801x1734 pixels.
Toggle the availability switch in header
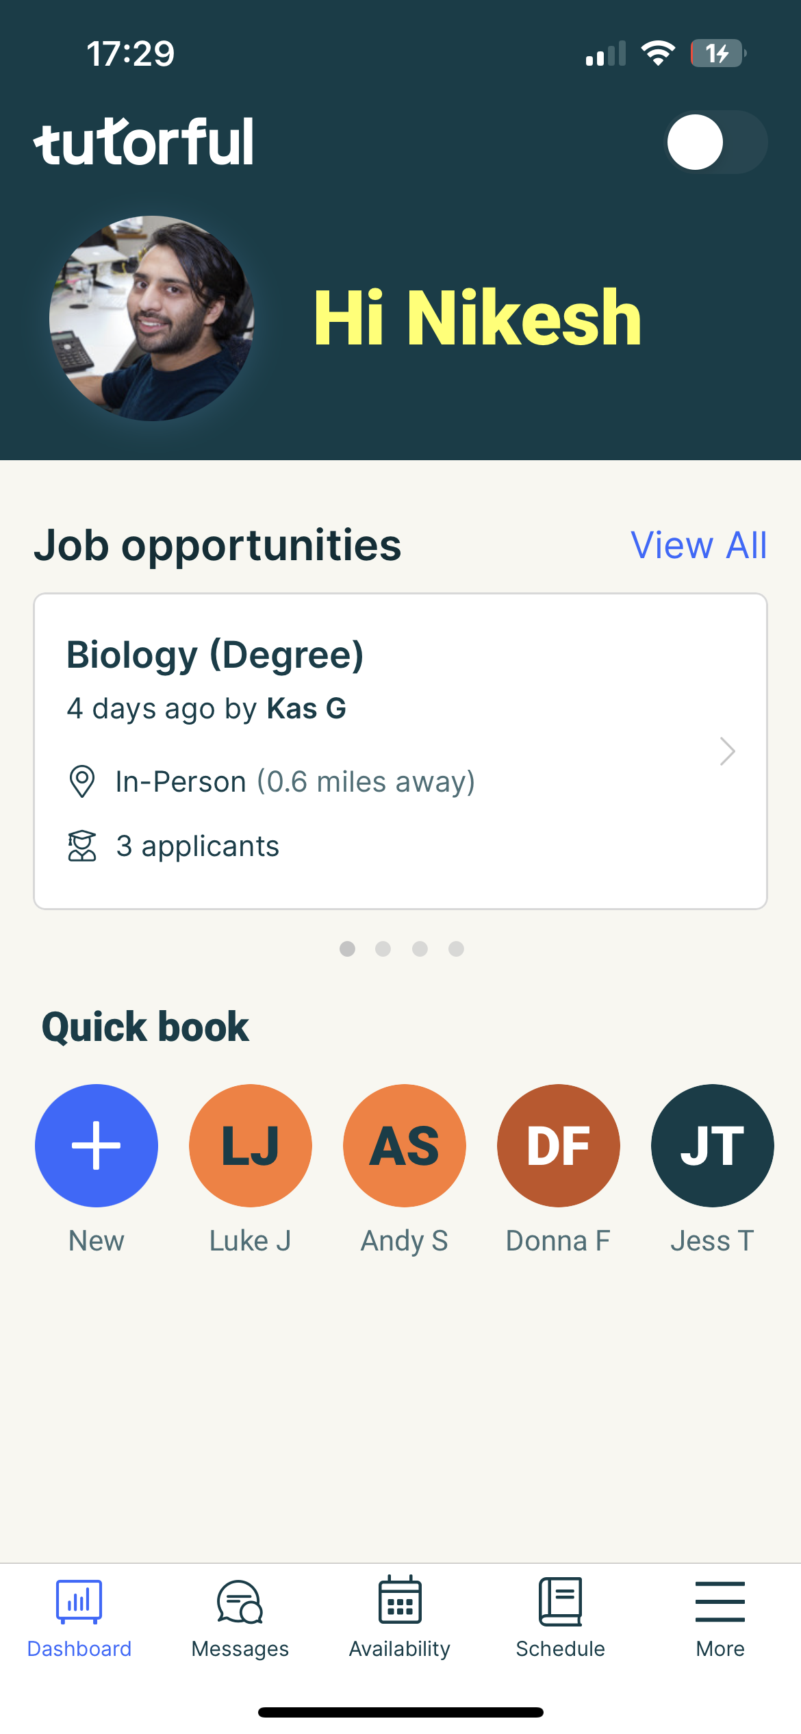pos(716,142)
